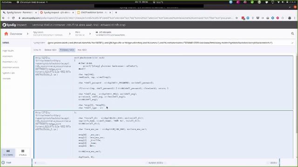The height and width of the screenshot is (167, 298).
Task: Apply the filter with the checkmark icon
Action: point(292,43)
